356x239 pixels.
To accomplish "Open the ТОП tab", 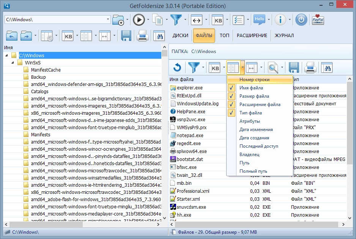I will 224,36.
